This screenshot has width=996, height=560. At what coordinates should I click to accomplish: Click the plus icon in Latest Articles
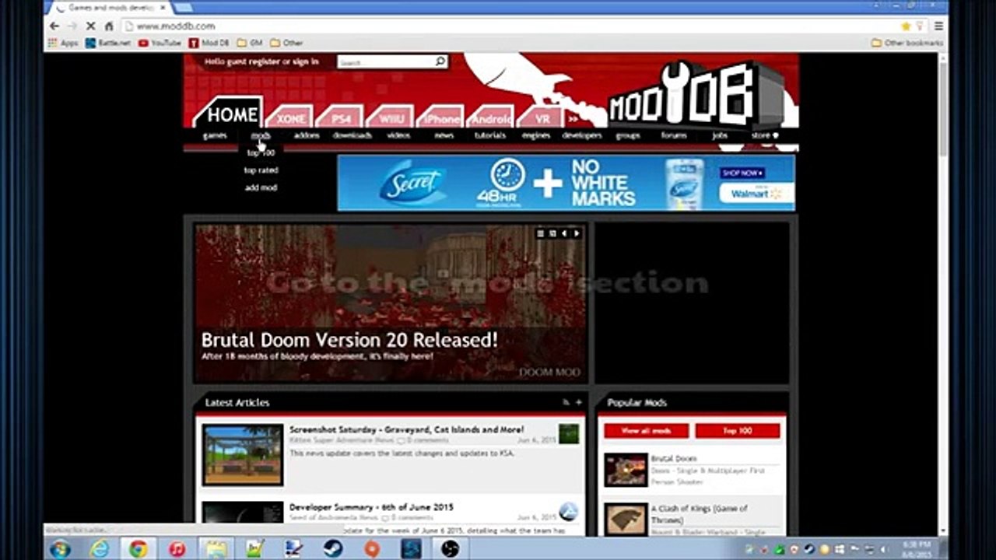[x=578, y=402]
